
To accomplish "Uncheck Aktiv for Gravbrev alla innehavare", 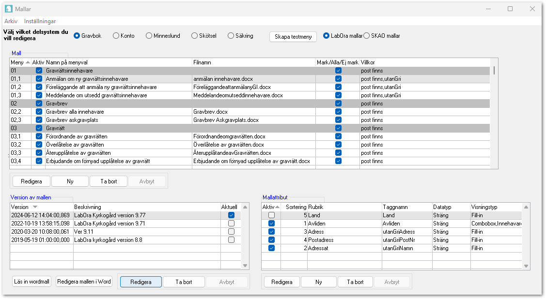I will (39, 112).
